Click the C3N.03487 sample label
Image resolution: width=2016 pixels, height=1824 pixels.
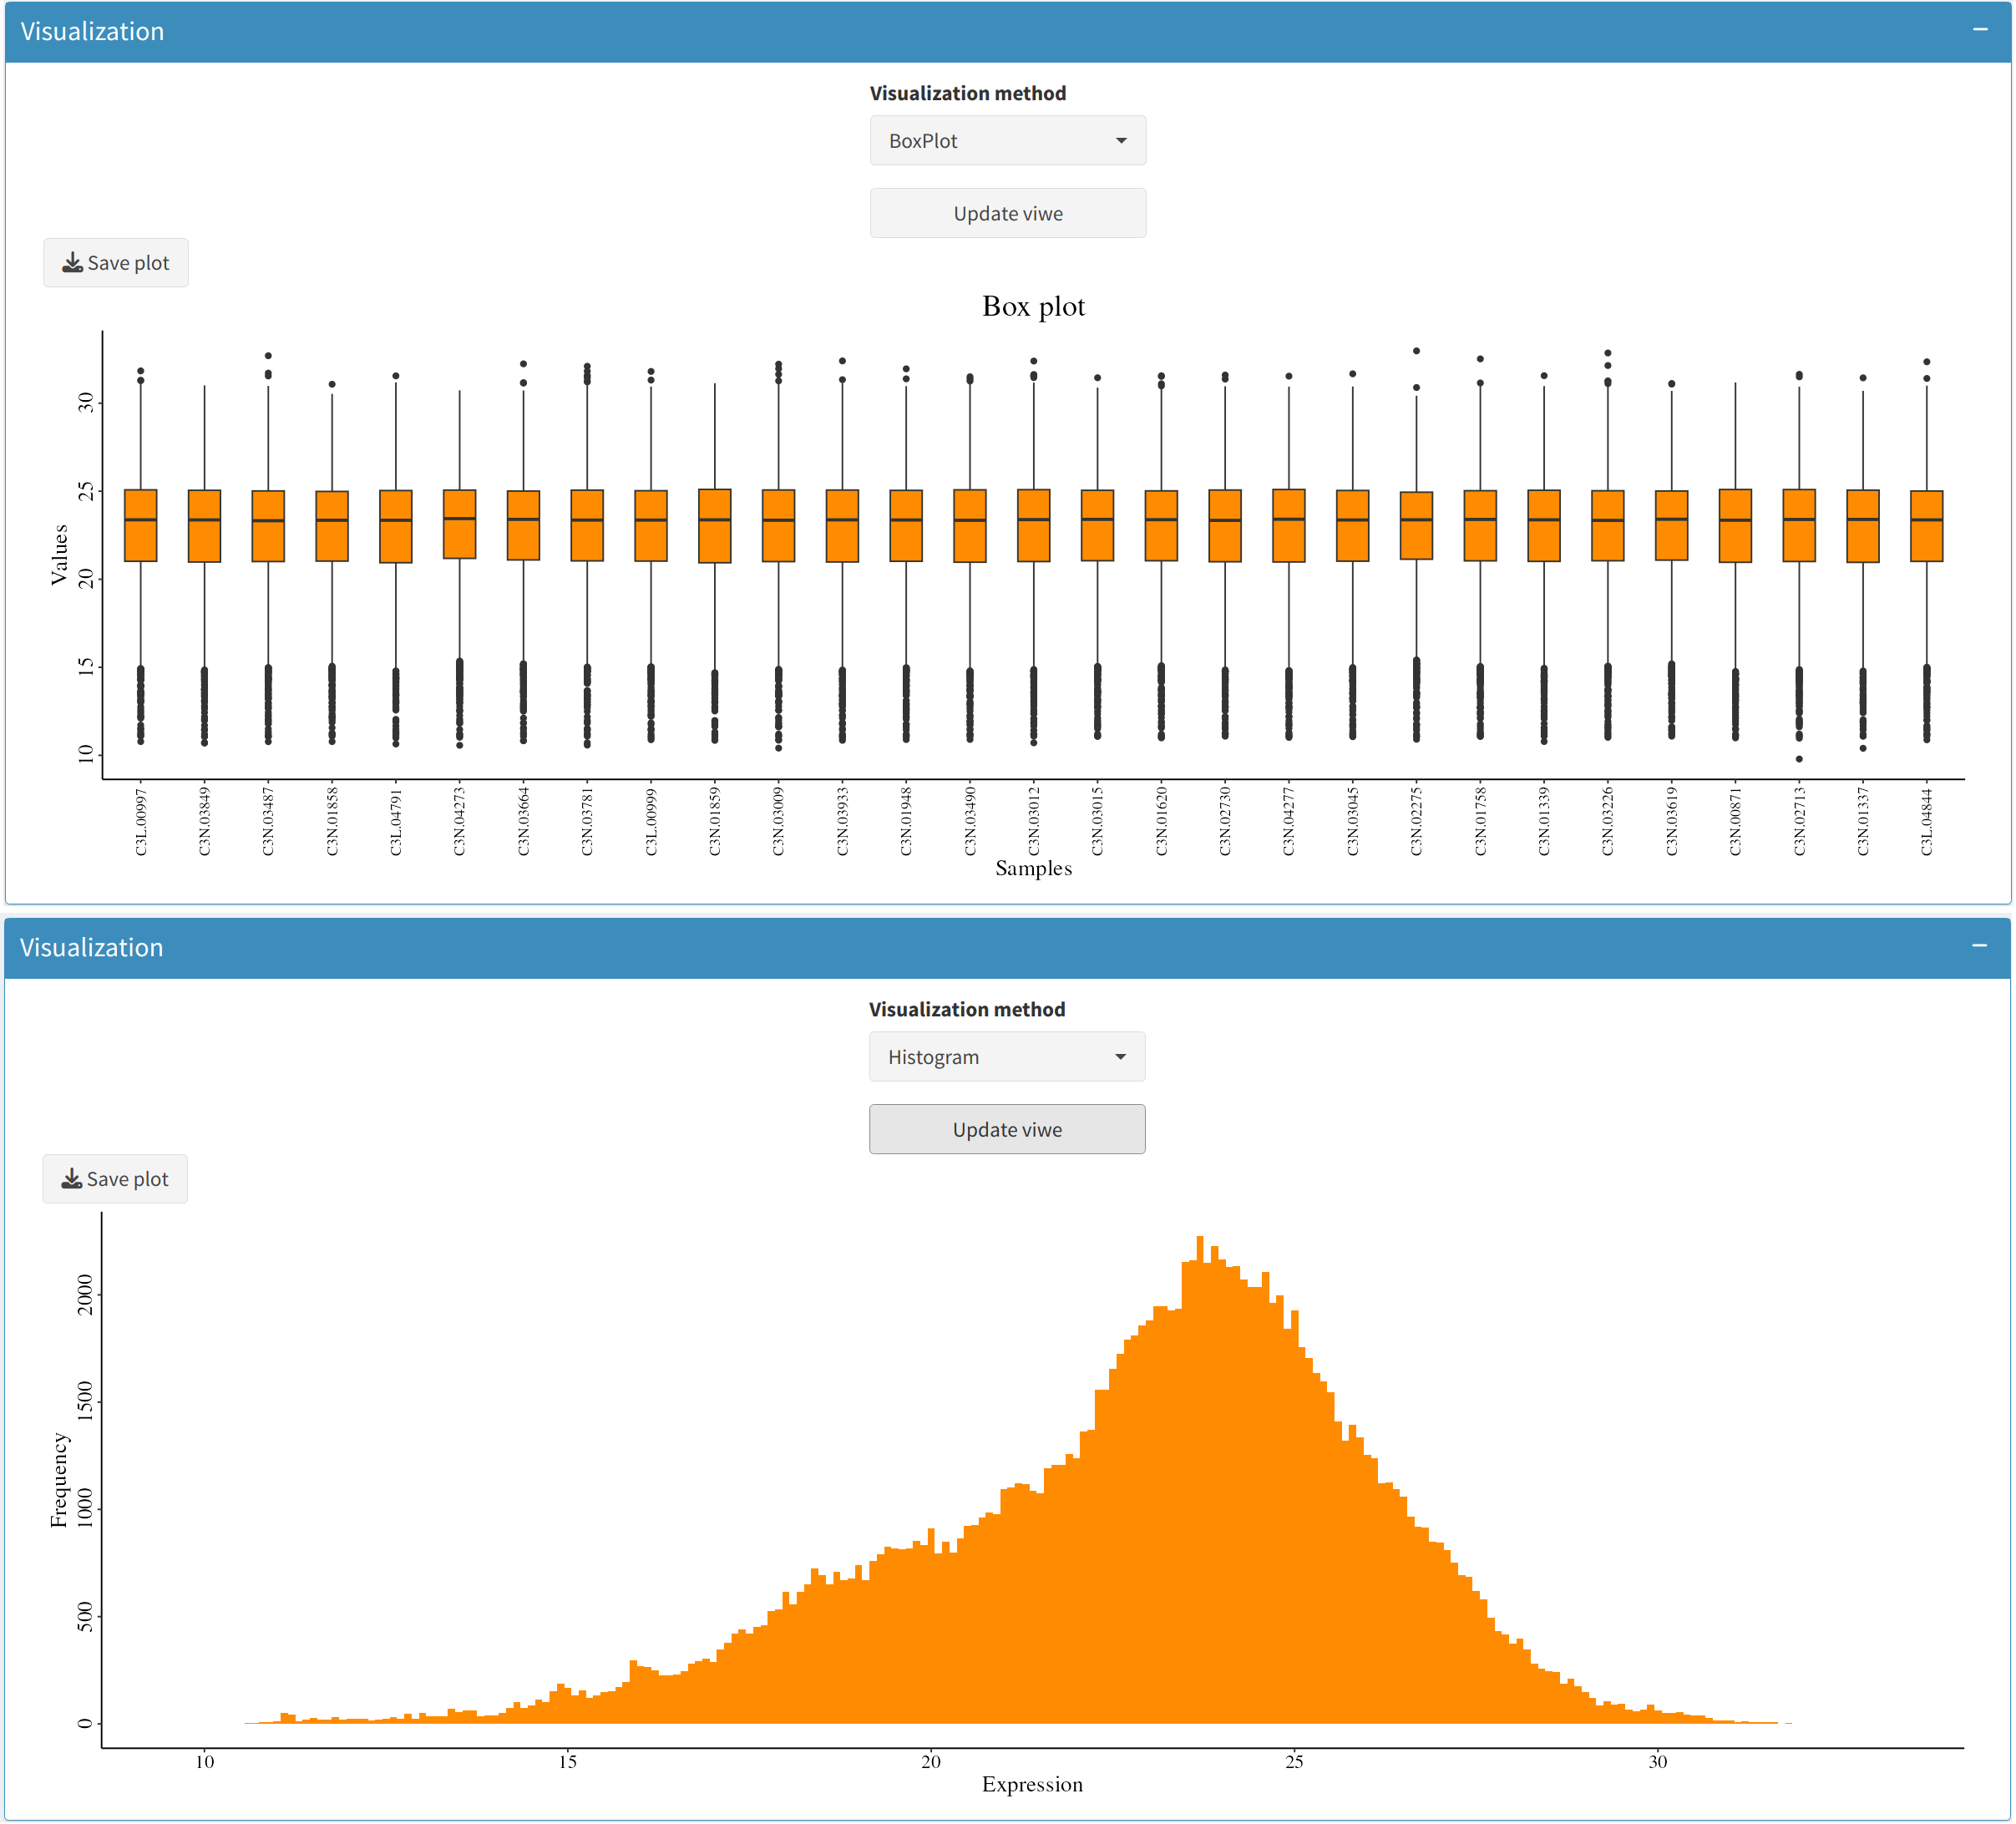pyautogui.click(x=268, y=822)
